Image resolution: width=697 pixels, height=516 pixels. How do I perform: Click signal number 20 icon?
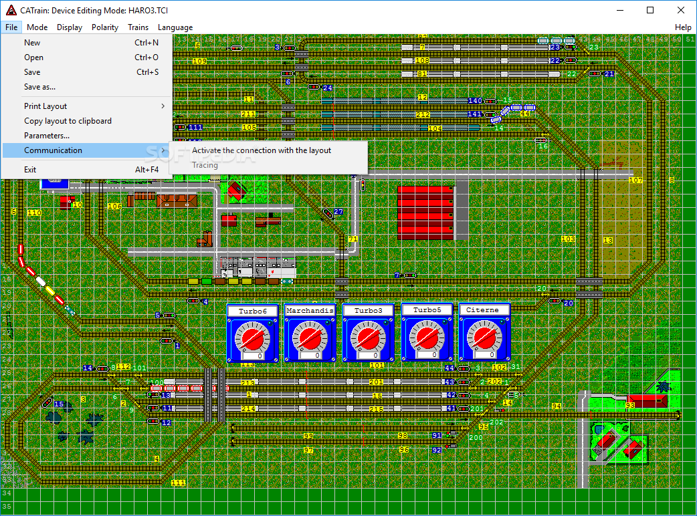click(x=555, y=301)
